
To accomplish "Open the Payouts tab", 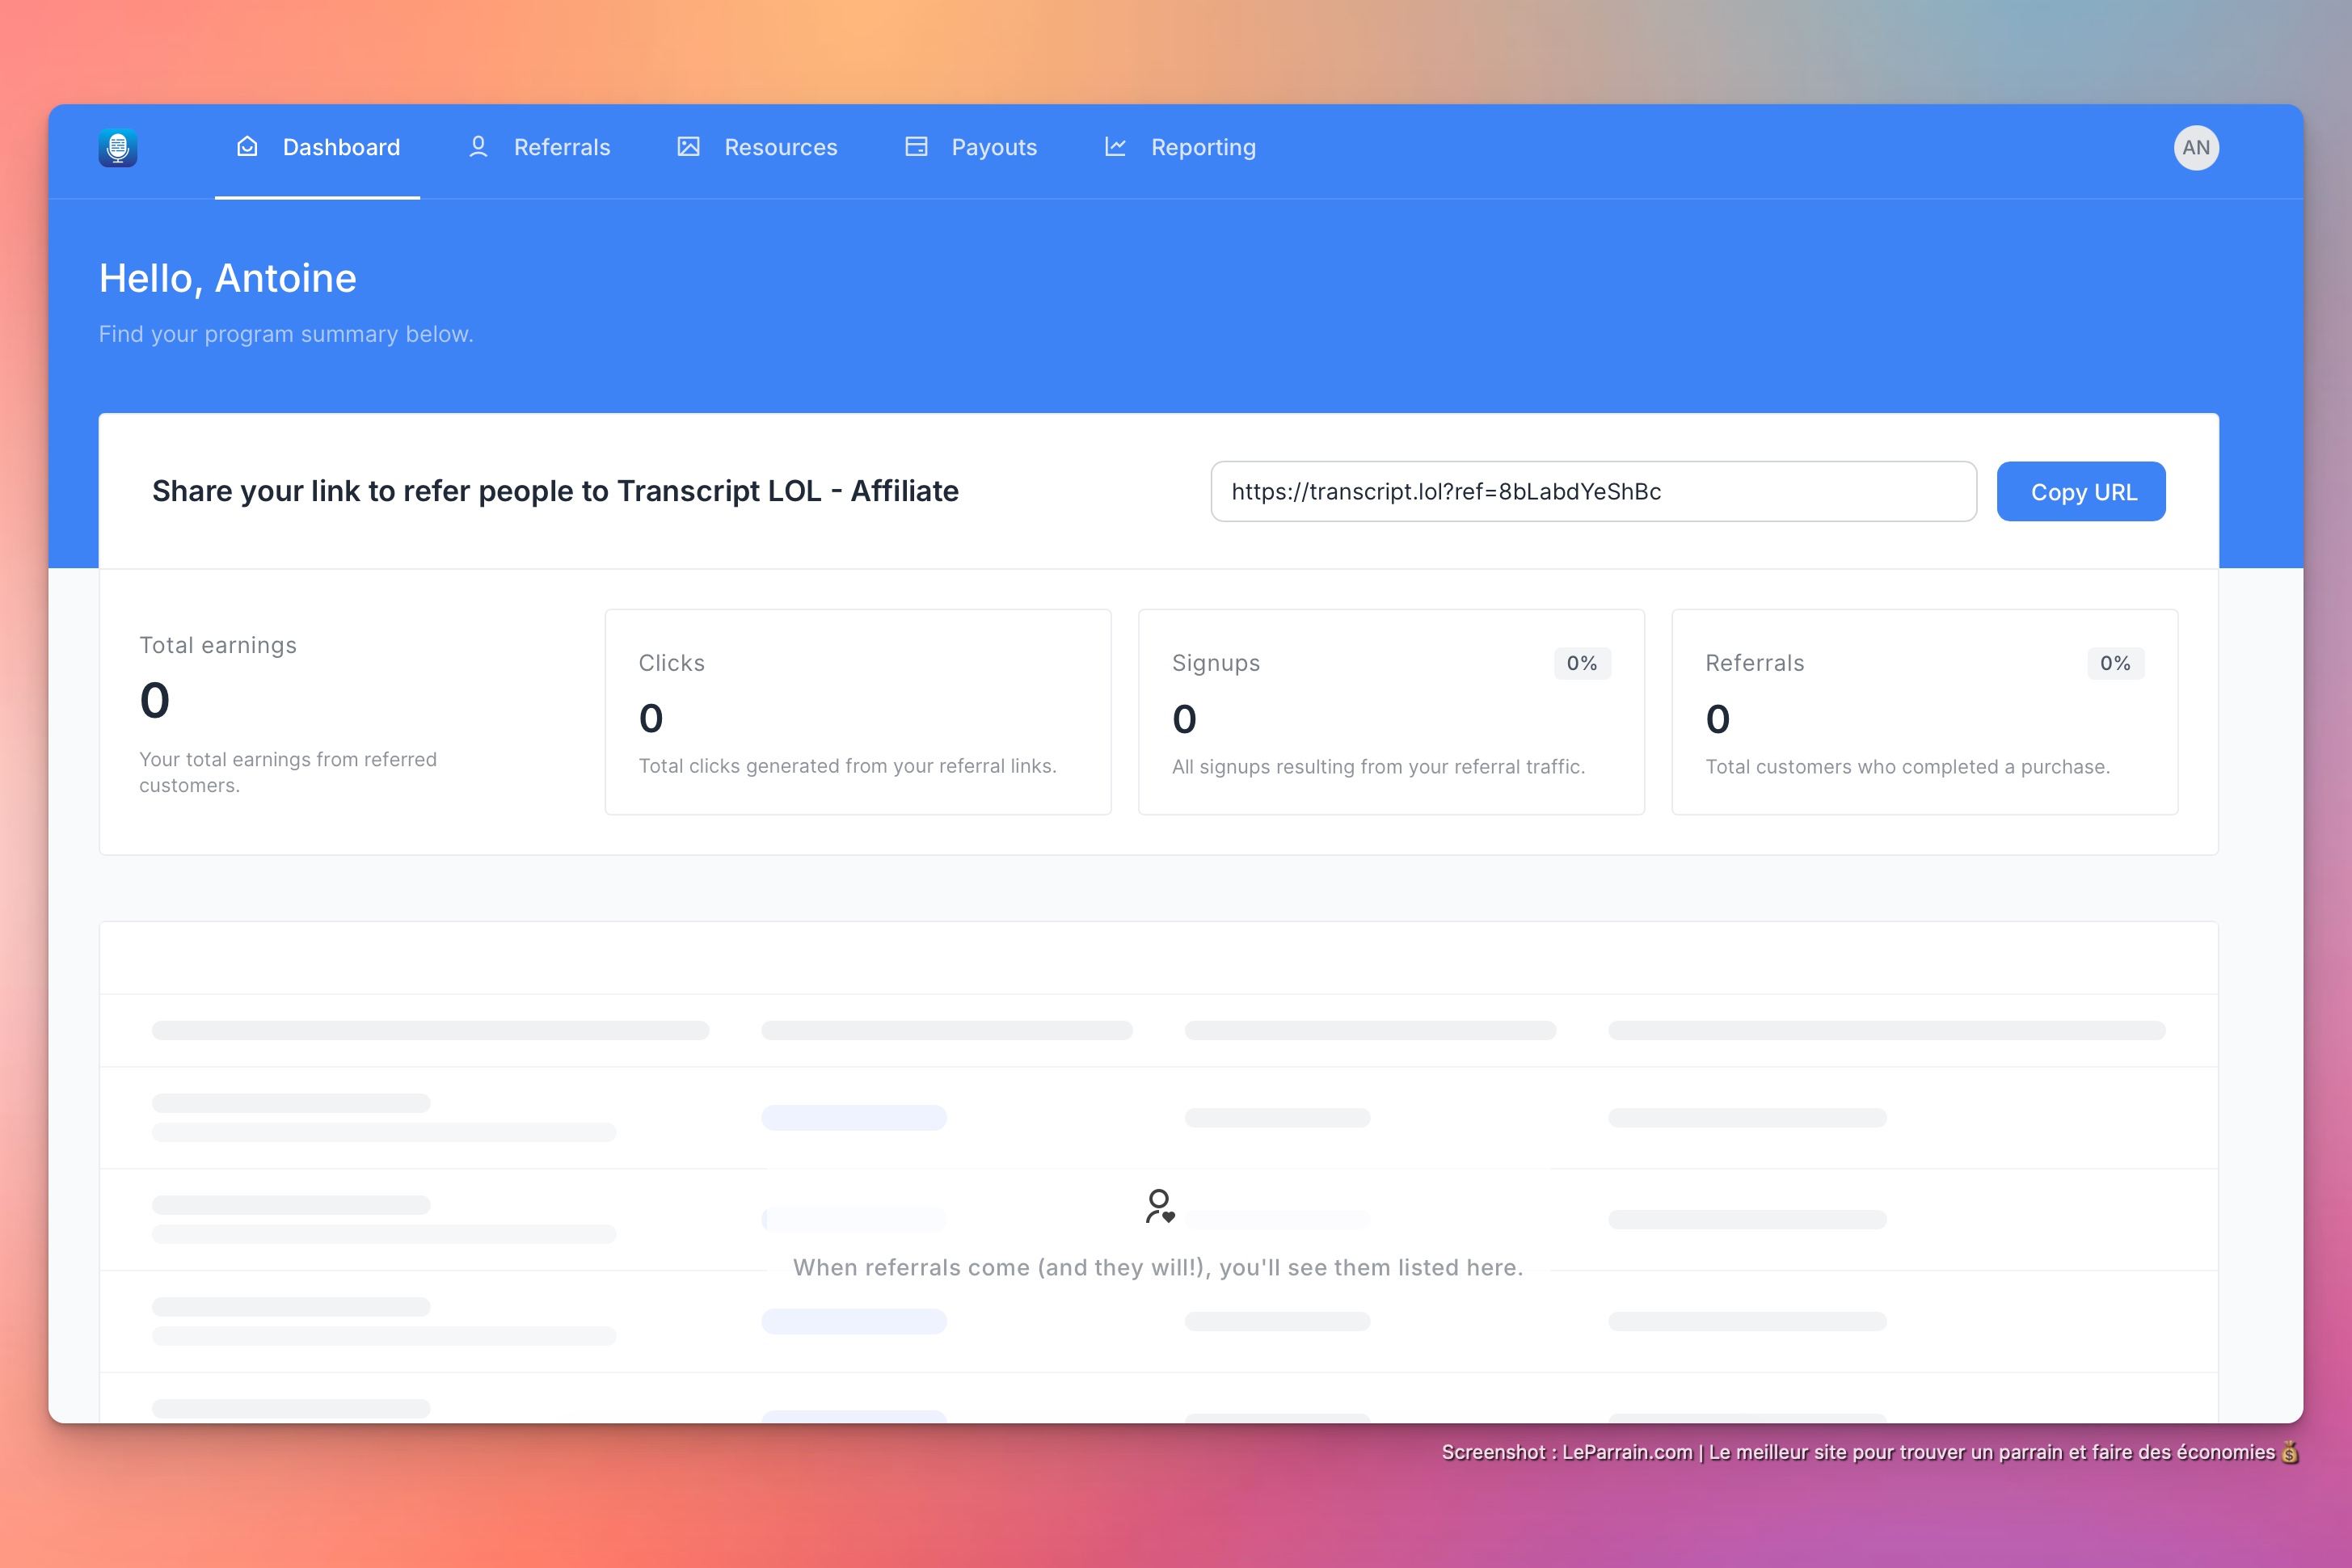I will [993, 148].
